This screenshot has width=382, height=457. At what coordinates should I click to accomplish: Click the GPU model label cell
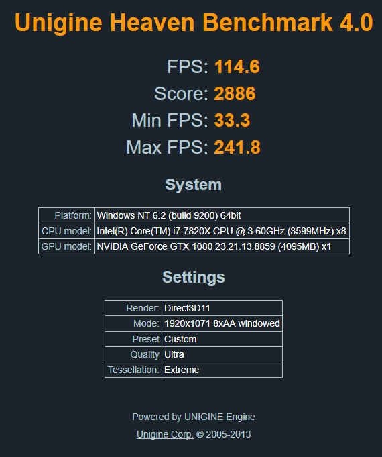tap(66, 246)
